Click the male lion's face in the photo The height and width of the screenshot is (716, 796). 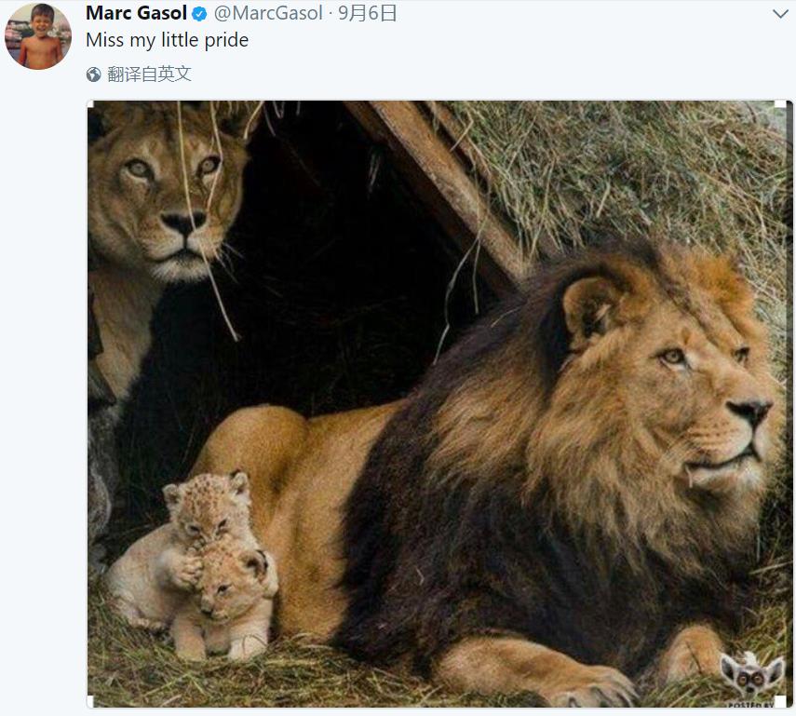[x=708, y=391]
